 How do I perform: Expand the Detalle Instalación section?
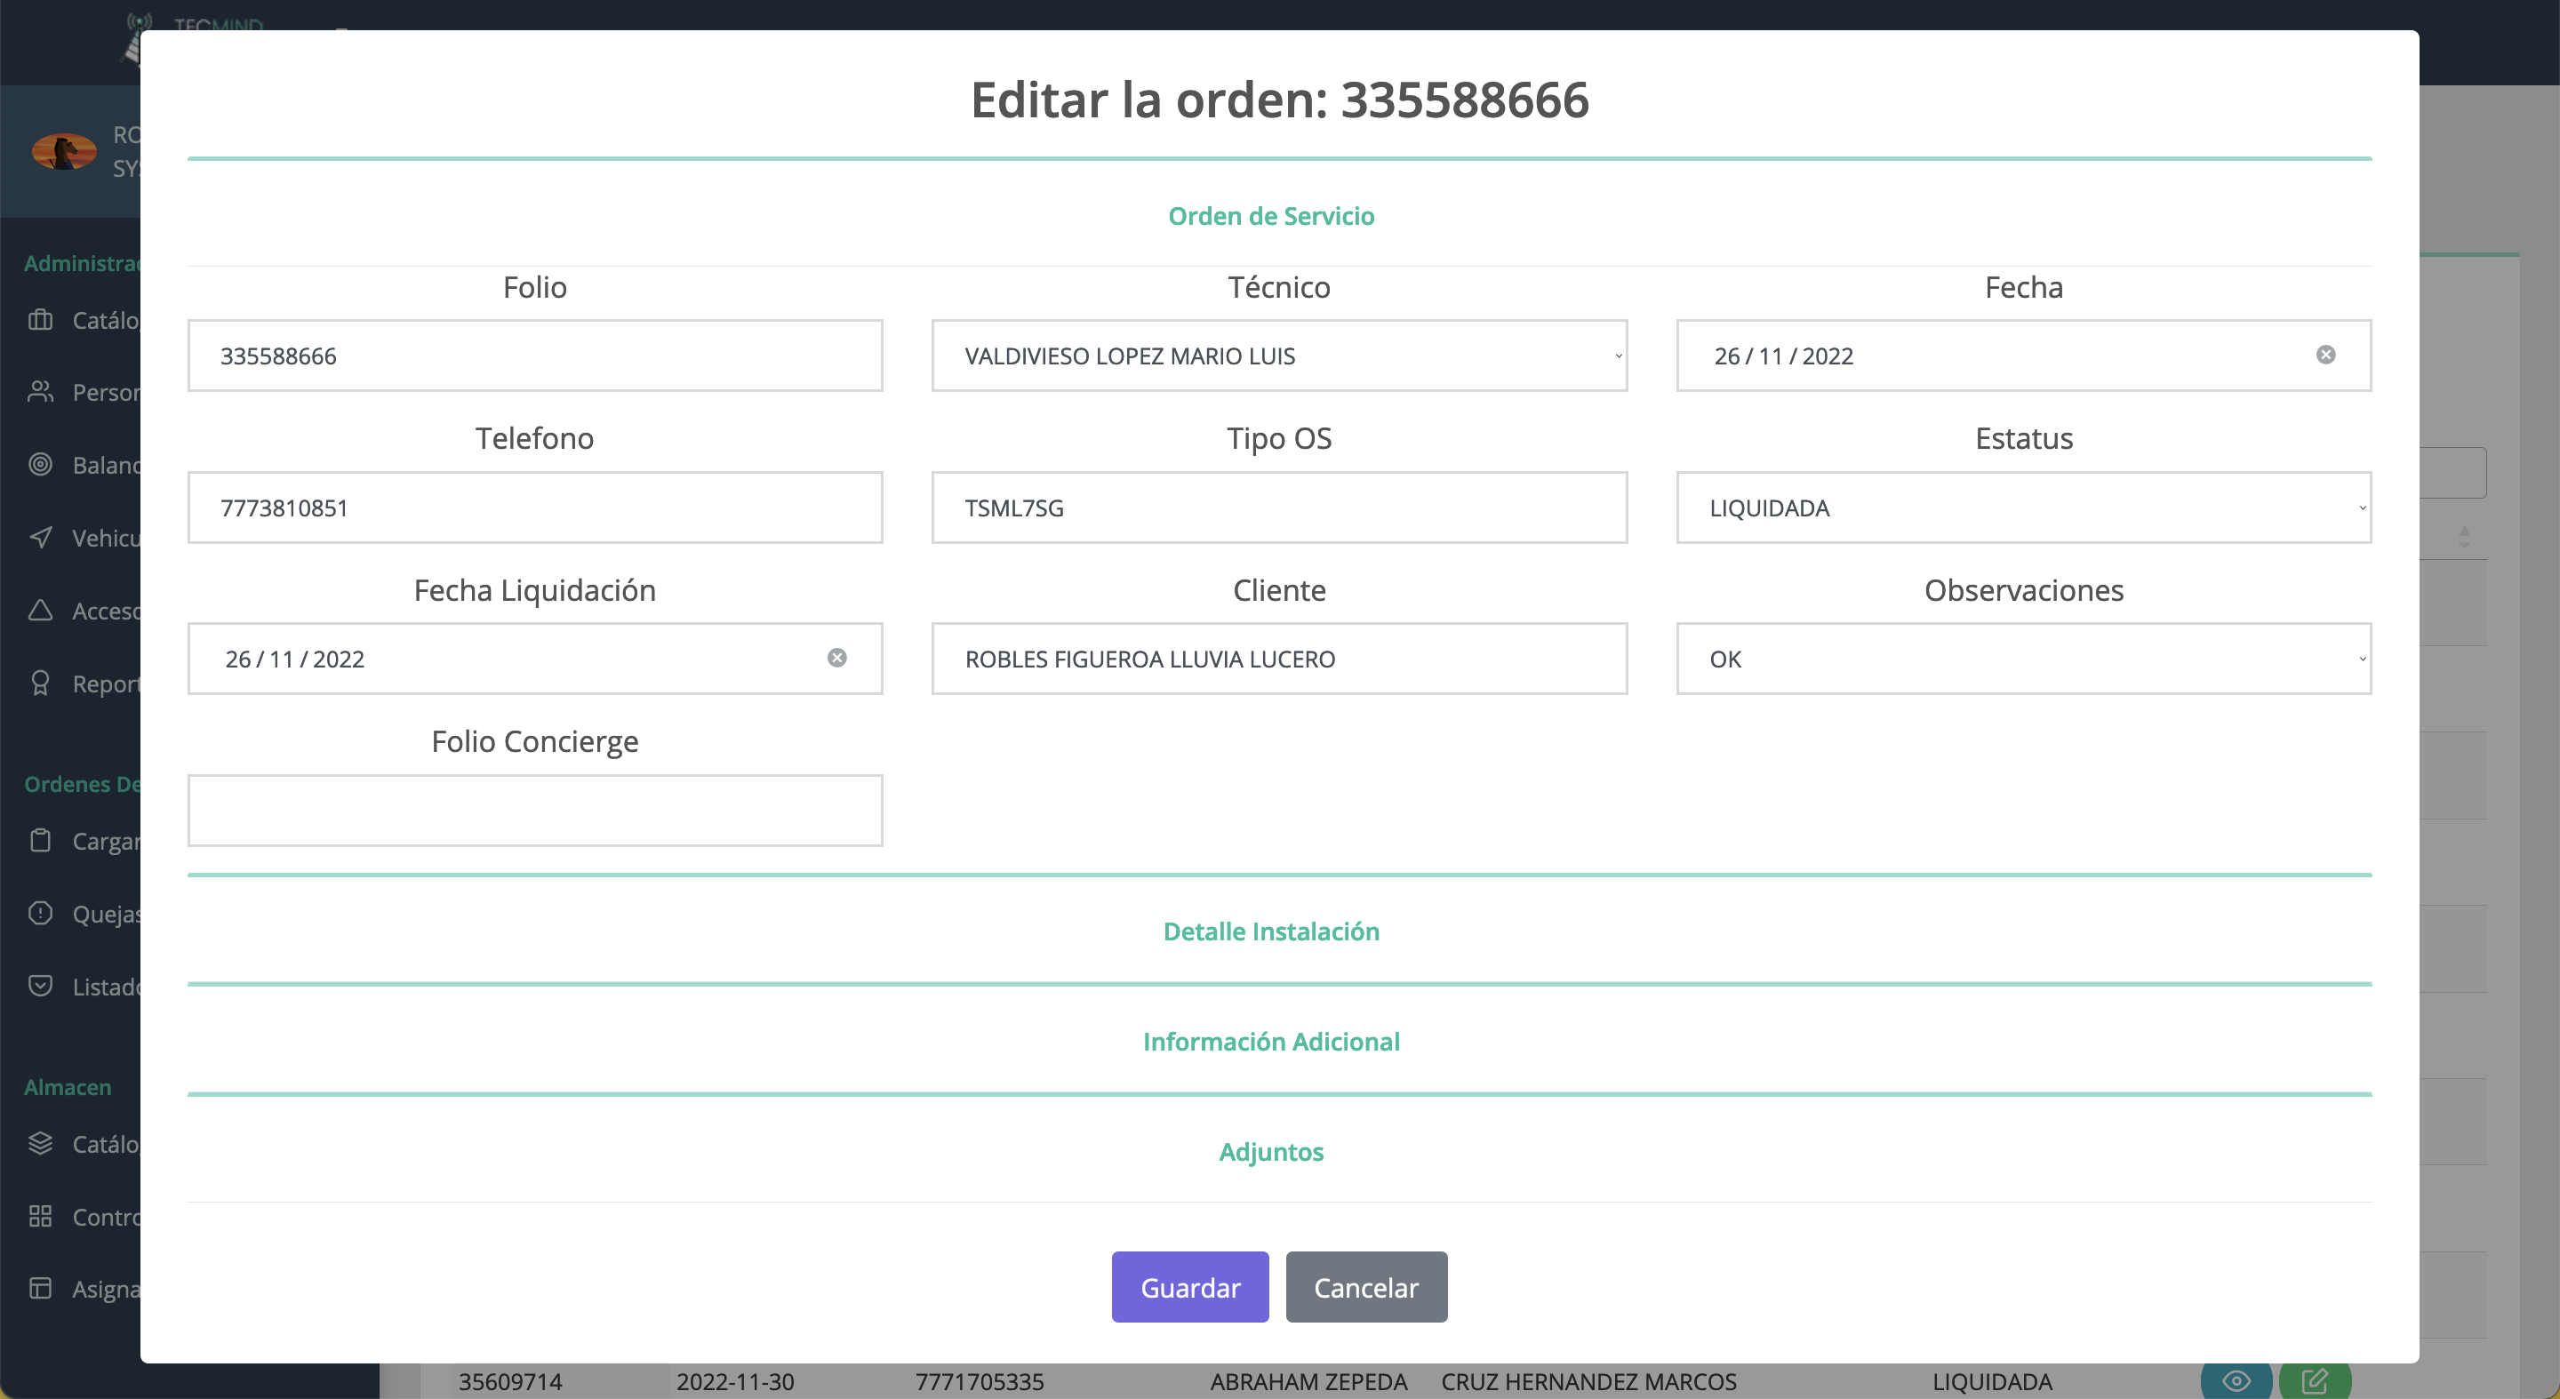(x=1271, y=931)
